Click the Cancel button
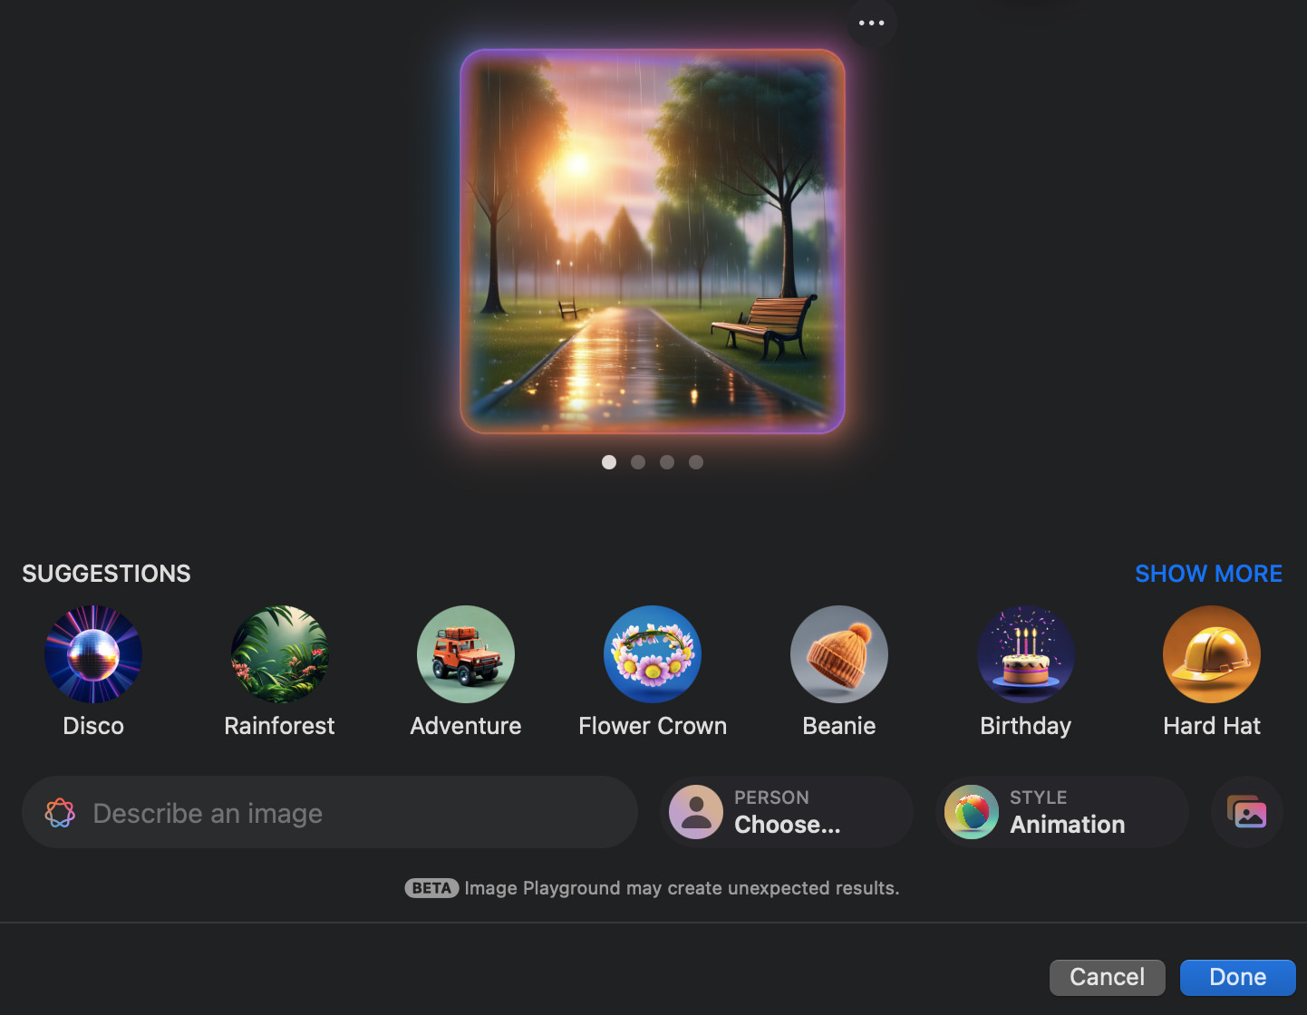This screenshot has height=1015, width=1307. coord(1107,977)
